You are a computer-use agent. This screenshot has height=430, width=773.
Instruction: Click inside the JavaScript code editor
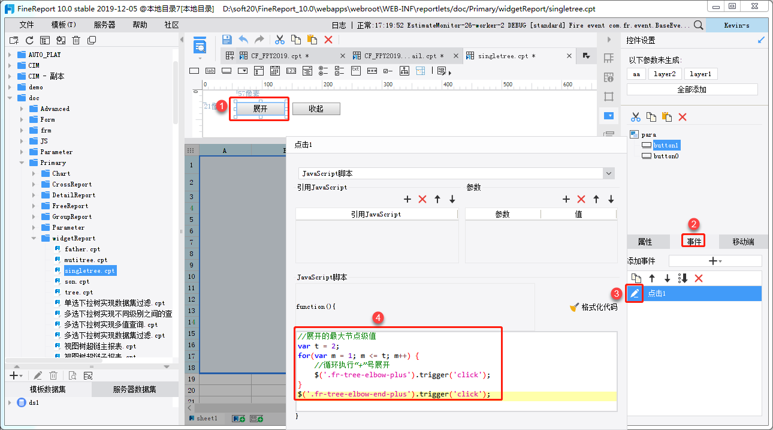click(456, 371)
